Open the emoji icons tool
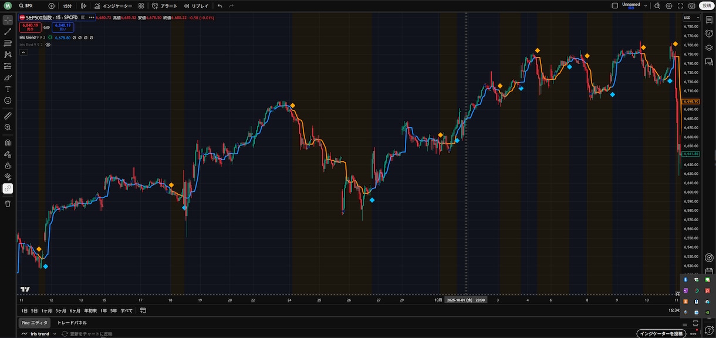This screenshot has width=716, height=338. click(8, 100)
